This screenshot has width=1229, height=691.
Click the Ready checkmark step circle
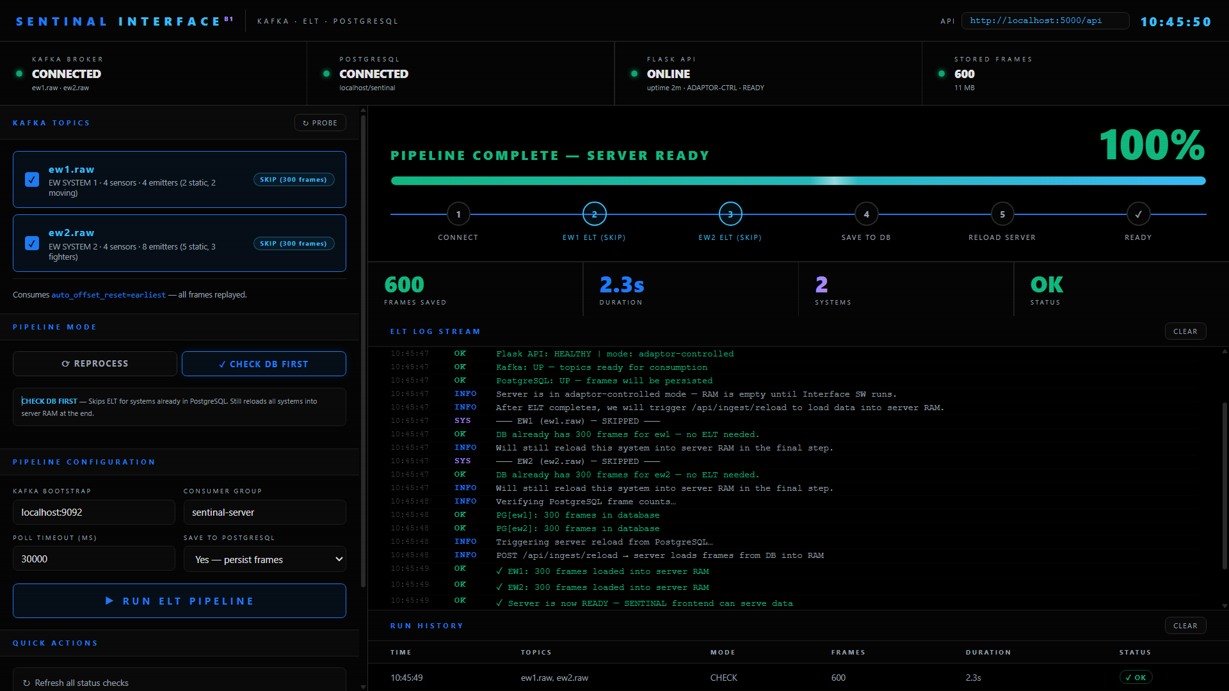(x=1139, y=214)
